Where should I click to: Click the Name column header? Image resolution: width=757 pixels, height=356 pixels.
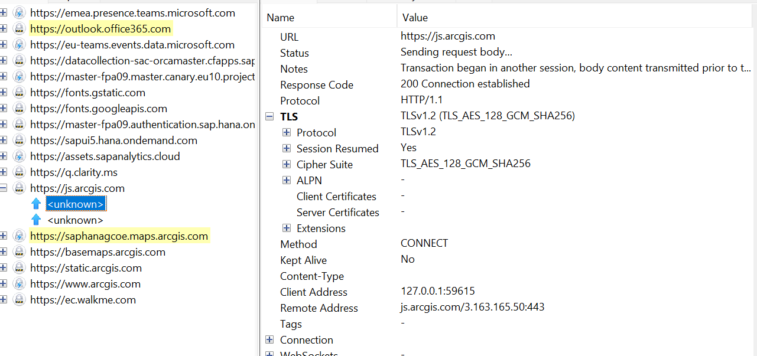pyautogui.click(x=328, y=18)
